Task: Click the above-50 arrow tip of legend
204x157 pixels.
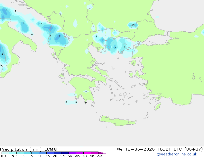Action: [102, 153]
